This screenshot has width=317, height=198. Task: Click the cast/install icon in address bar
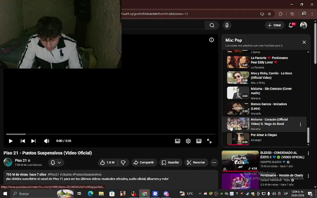pyautogui.click(x=262, y=14)
